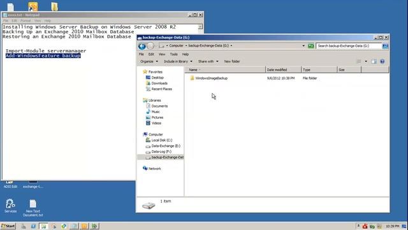Screen dimensions: 408x230
Task: Open the Tools menu in Explorer
Action: (x=173, y=54)
